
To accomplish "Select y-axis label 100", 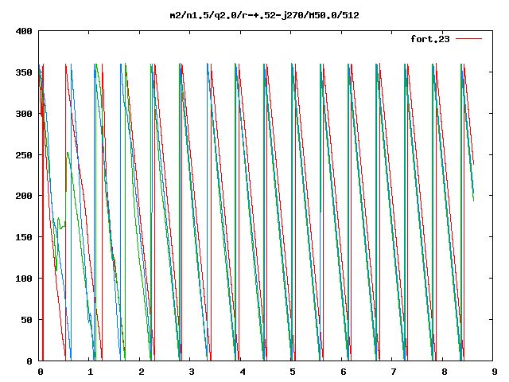I will click(24, 279).
